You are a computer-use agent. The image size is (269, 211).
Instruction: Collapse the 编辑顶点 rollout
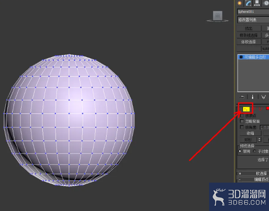click(253, 179)
